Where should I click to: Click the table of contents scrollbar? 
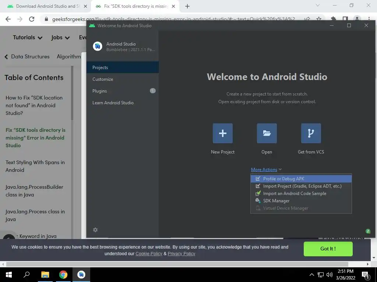click(x=72, y=94)
